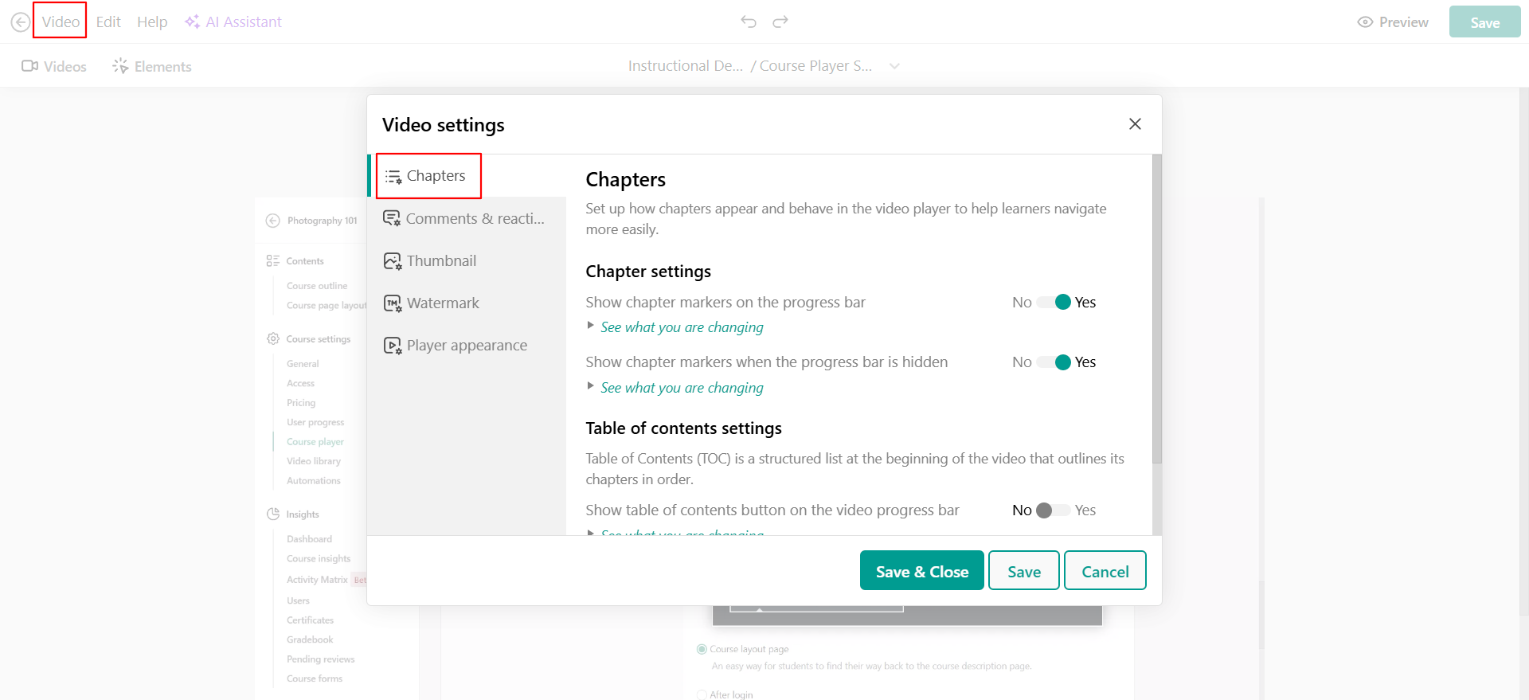Select Comments & reactions tab

coord(467,218)
